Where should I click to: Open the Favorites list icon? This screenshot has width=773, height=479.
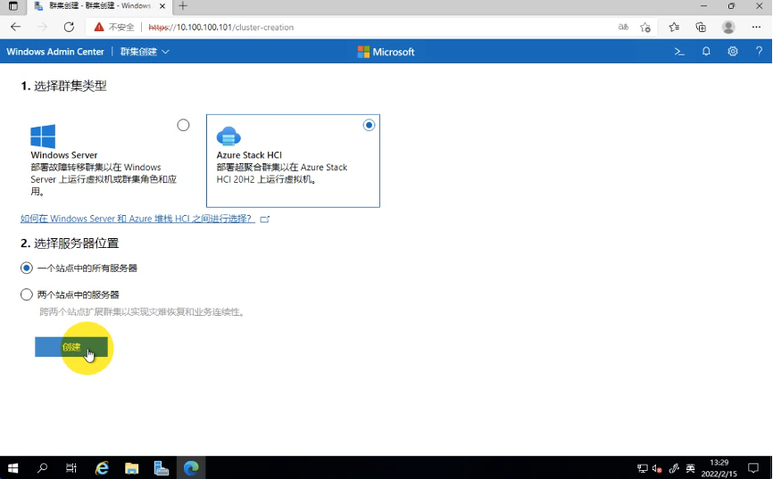click(x=674, y=27)
